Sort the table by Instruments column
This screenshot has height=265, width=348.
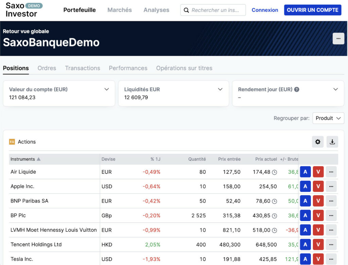(x=23, y=159)
